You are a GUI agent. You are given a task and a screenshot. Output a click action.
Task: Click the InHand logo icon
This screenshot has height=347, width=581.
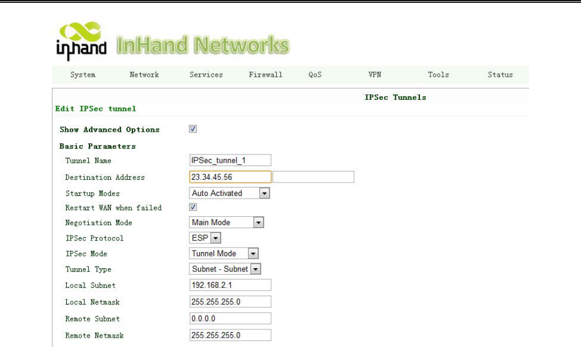82,41
